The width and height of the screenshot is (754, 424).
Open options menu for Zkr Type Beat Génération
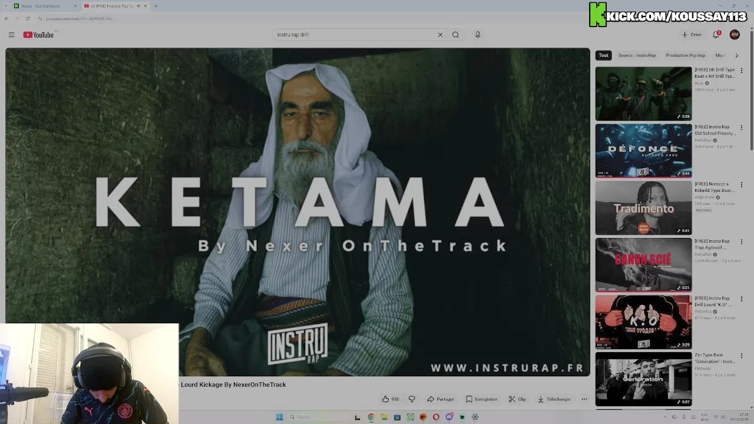tap(742, 356)
